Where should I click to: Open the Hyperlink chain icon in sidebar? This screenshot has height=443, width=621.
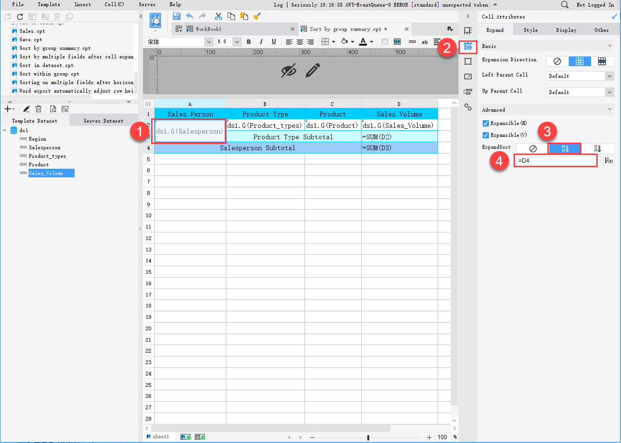[x=468, y=107]
